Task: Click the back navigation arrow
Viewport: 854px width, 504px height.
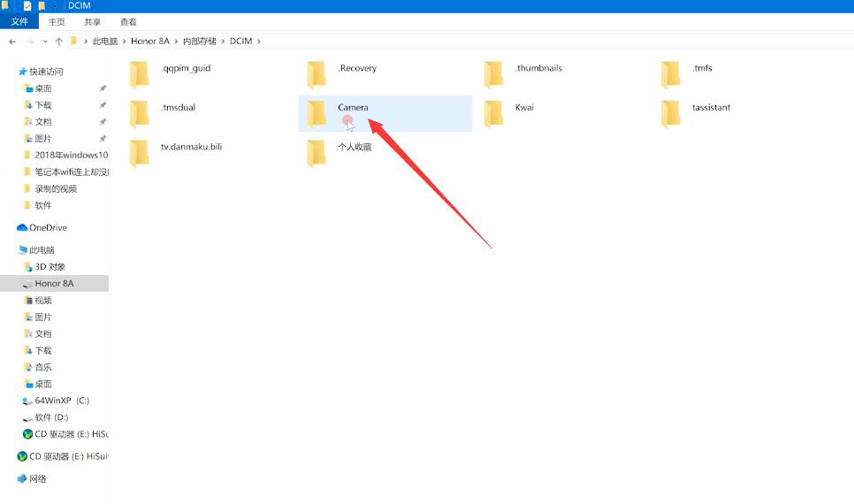Action: pos(12,42)
